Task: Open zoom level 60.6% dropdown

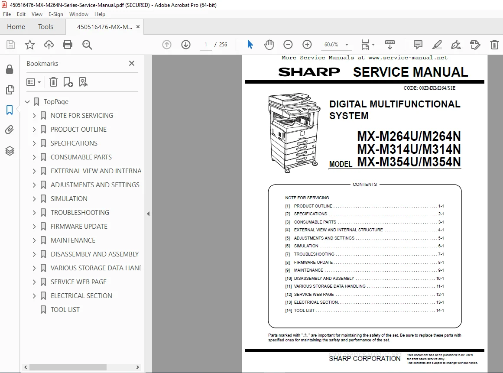Action: point(347,45)
